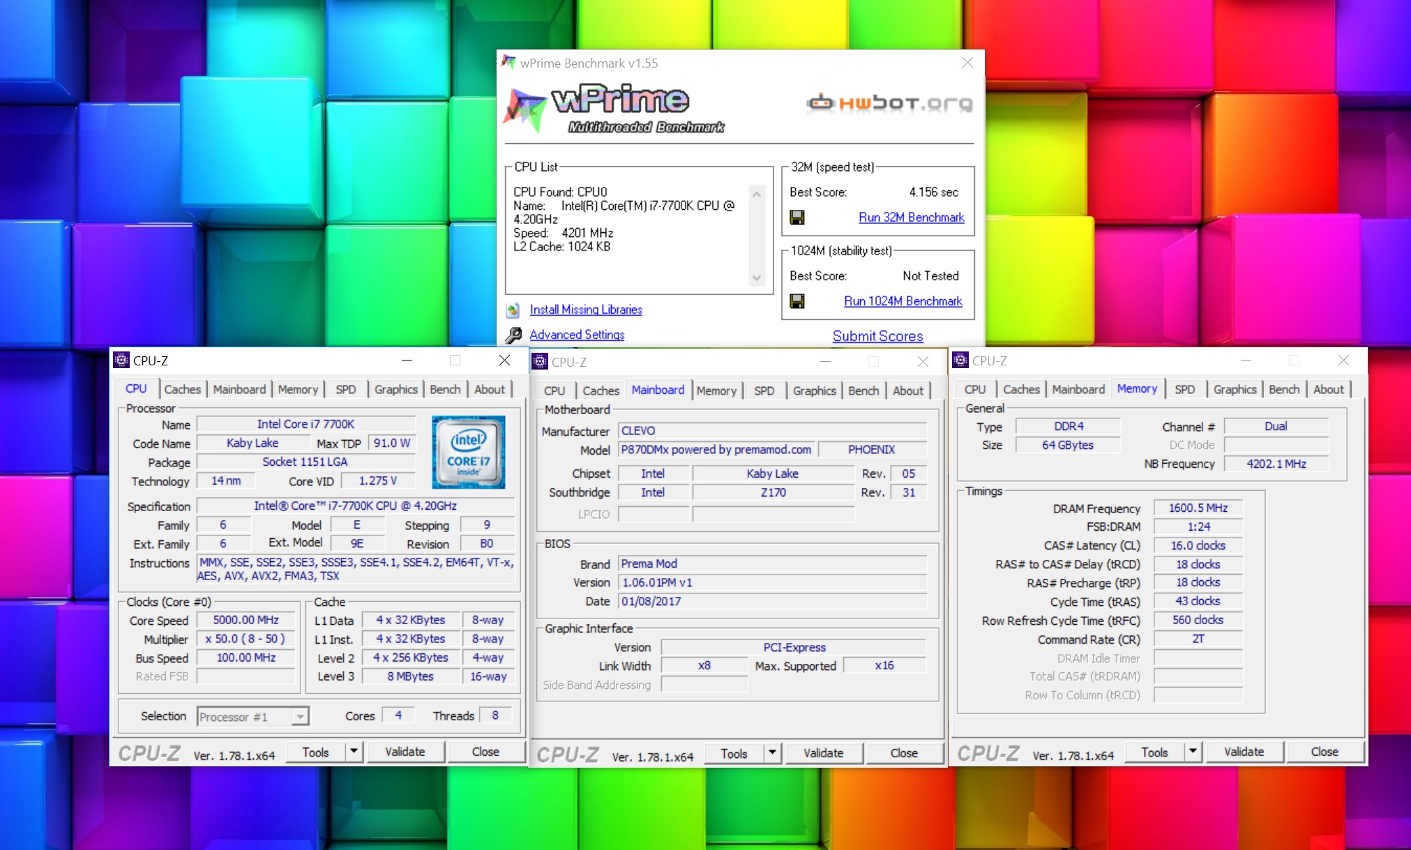
Task: Open Graphics tab in right CPU-Z window
Action: [x=1235, y=389]
